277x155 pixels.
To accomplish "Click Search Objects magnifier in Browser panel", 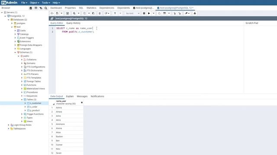I will click(x=46, y=8).
